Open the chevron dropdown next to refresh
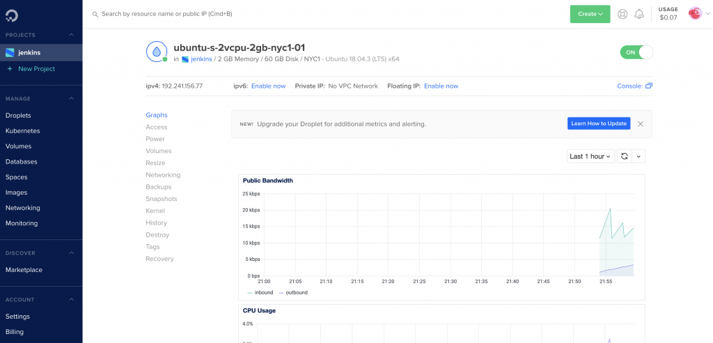This screenshot has height=343, width=713. click(x=638, y=157)
